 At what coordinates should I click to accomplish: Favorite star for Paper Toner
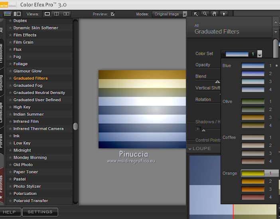(x=10, y=172)
